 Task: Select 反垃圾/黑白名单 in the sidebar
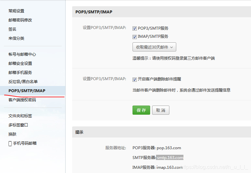click(23, 82)
